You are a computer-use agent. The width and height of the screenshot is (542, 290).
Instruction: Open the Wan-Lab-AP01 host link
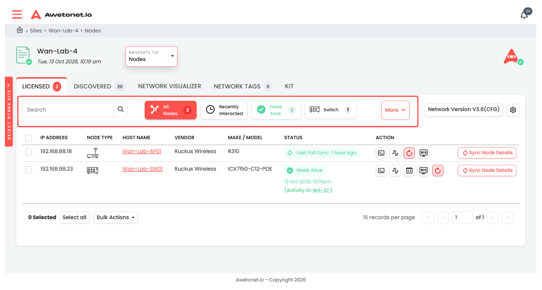(142, 152)
